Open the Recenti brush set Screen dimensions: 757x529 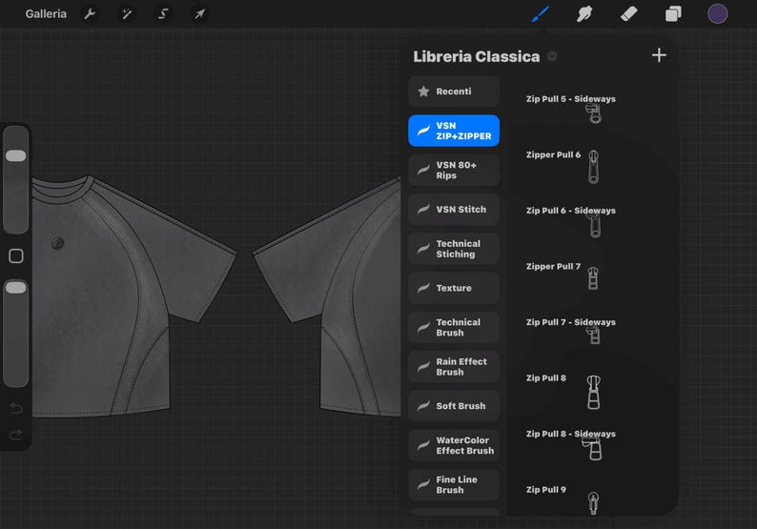(x=454, y=92)
